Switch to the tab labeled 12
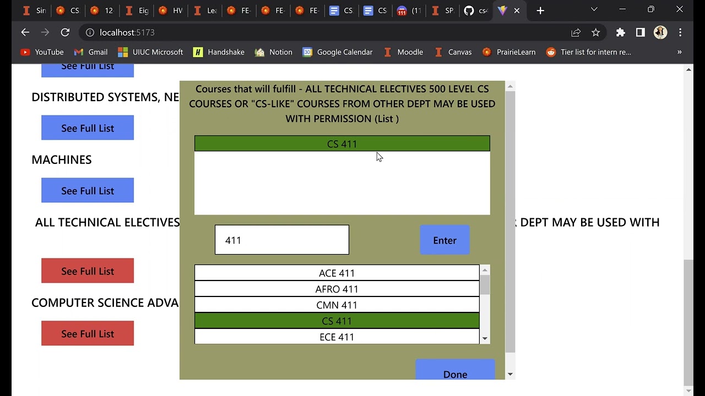This screenshot has width=705, height=396. 101,10
